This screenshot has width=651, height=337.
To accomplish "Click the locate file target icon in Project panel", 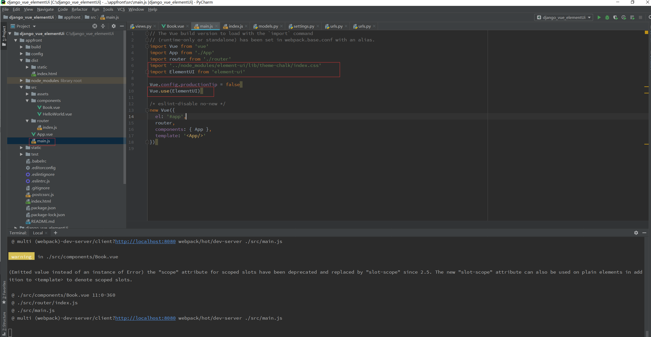I will (x=95, y=26).
